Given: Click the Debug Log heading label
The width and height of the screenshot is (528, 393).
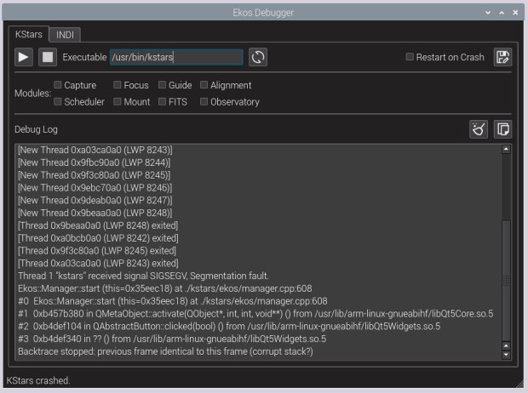Looking at the screenshot, I should coord(36,129).
